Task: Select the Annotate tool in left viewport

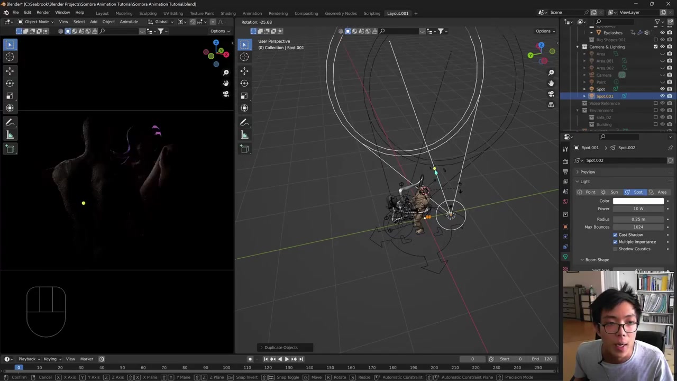Action: pyautogui.click(x=10, y=122)
